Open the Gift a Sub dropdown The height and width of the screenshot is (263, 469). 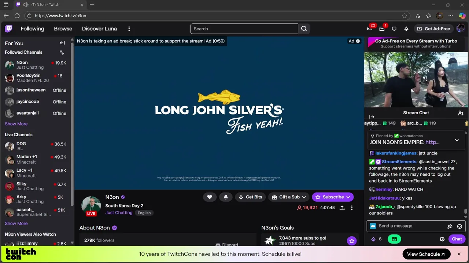pos(289,197)
